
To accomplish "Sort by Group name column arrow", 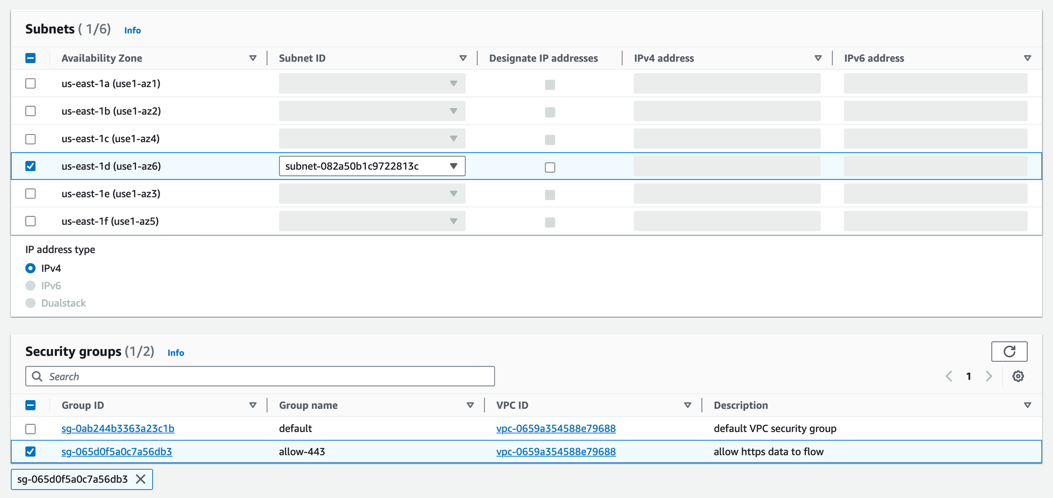I will pos(470,405).
